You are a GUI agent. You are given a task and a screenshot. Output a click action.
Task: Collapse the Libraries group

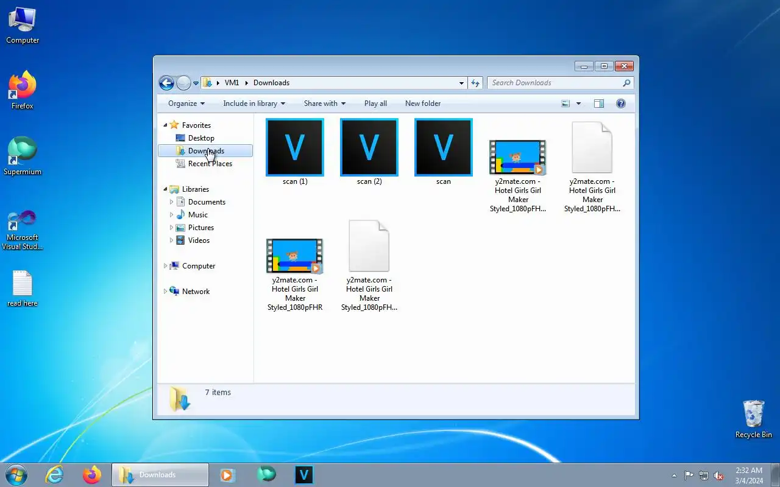click(165, 189)
